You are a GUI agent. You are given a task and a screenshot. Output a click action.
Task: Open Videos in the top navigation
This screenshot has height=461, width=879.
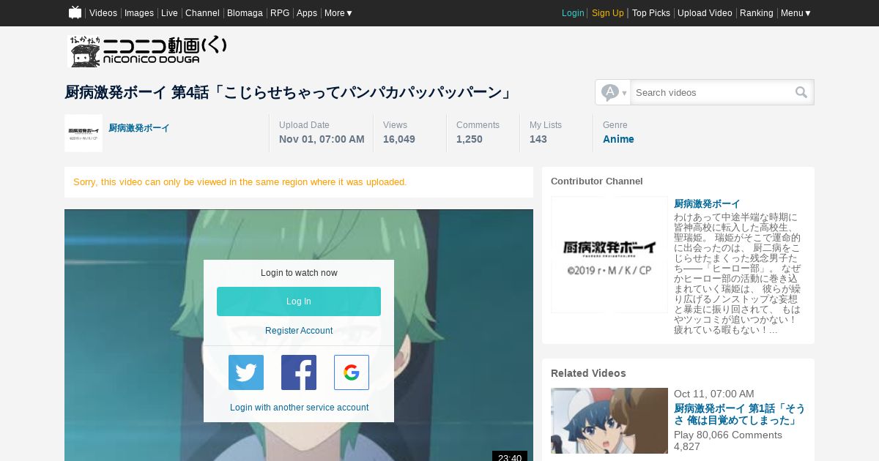103,13
